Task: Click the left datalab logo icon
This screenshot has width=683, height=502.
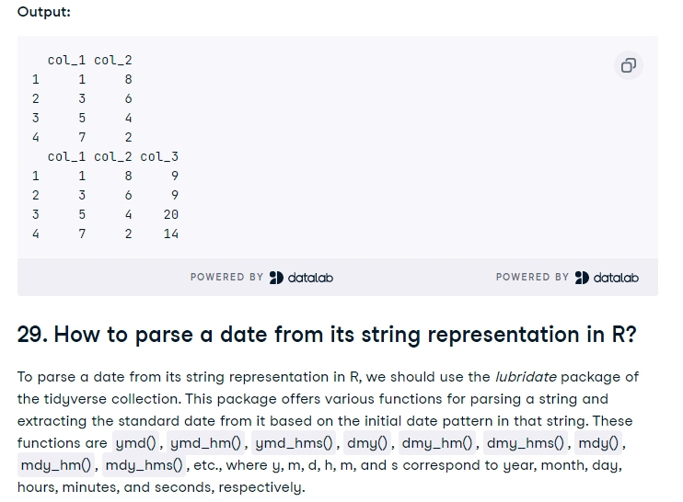Action: (276, 278)
